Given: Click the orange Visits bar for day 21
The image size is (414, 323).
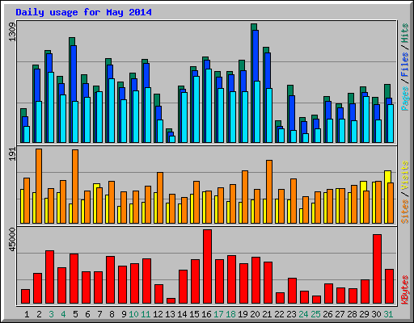Looking at the screenshot, I should click(x=269, y=191).
